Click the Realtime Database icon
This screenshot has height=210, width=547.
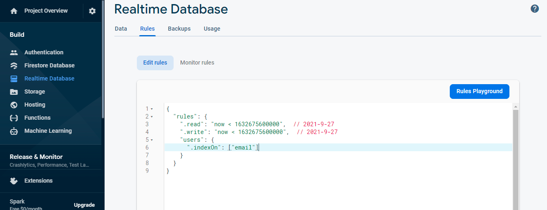click(14, 78)
